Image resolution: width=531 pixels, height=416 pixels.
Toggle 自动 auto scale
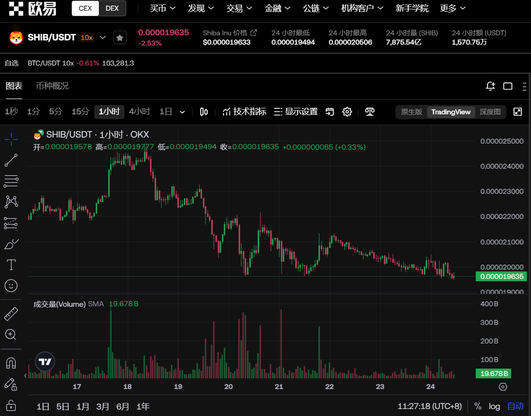[x=515, y=406]
